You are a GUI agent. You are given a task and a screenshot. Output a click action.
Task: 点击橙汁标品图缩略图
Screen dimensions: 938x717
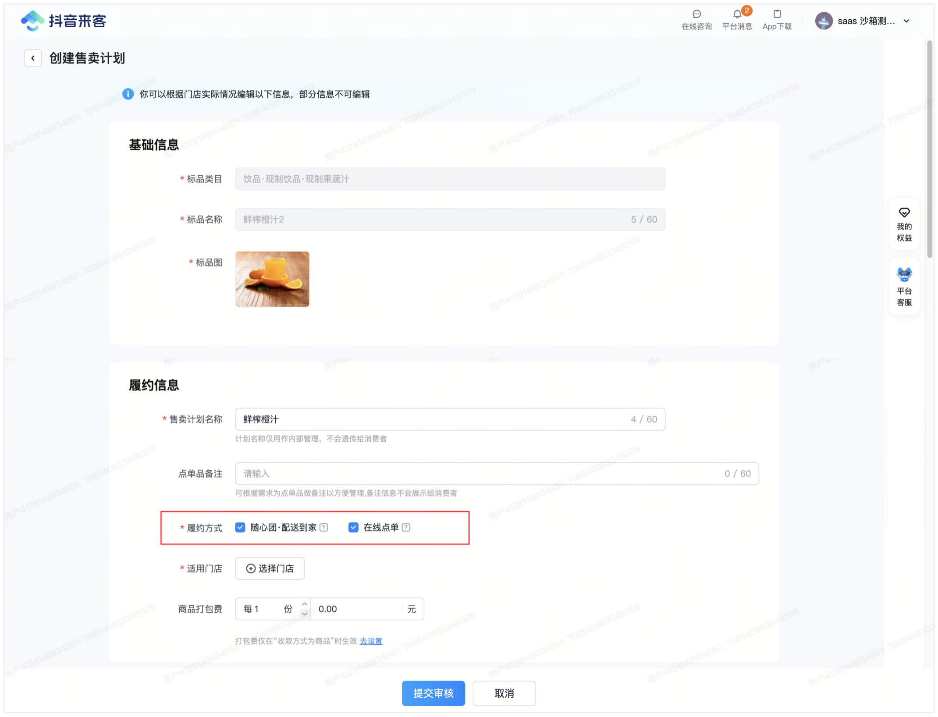pyautogui.click(x=272, y=279)
